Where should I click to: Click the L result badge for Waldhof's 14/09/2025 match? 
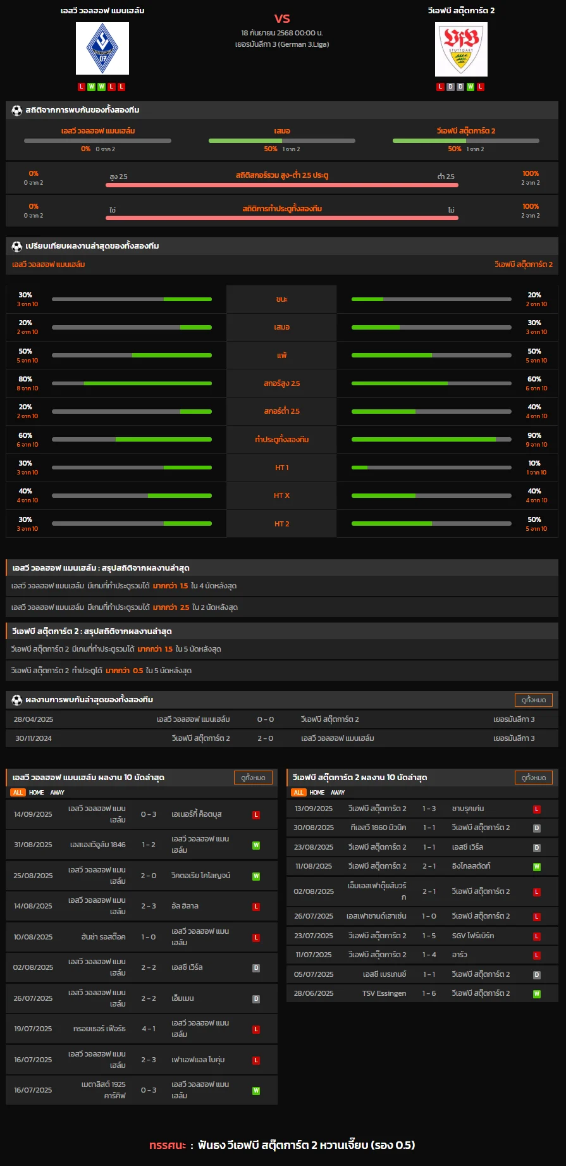[x=256, y=814]
